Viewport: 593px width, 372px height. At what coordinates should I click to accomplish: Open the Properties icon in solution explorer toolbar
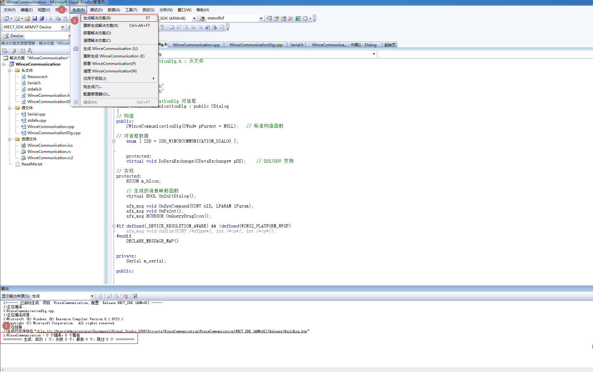pos(5,51)
